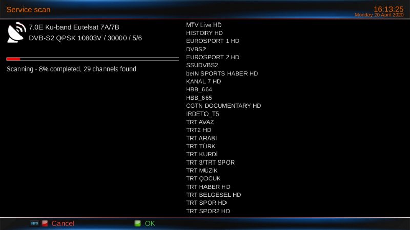The width and height of the screenshot is (410, 230).
Task: Select TRT HABER HD channel
Action: 208,187
